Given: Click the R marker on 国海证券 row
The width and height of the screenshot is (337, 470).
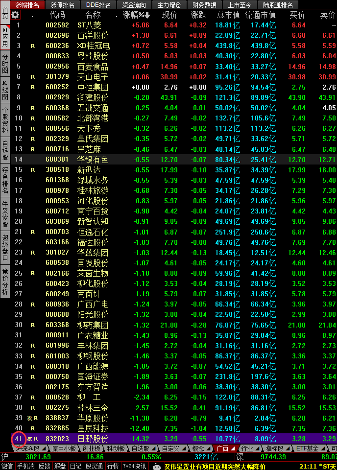Looking at the screenshot, I should 33,377.
